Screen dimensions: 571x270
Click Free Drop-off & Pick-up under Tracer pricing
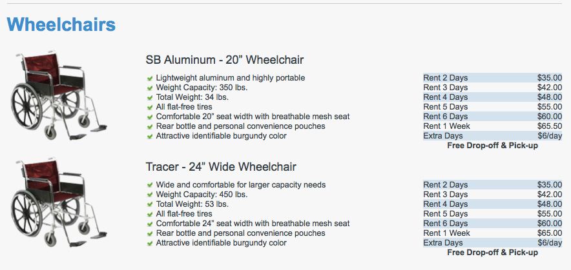pos(492,252)
